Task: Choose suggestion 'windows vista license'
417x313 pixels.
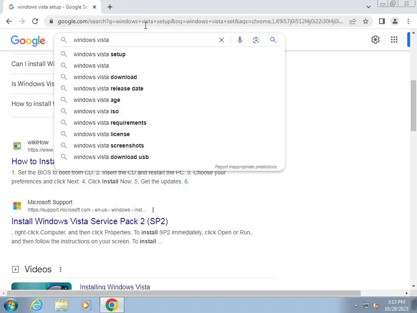Action: coord(169,134)
